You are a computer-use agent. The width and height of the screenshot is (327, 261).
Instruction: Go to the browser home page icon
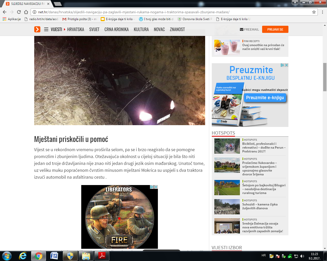(26, 12)
